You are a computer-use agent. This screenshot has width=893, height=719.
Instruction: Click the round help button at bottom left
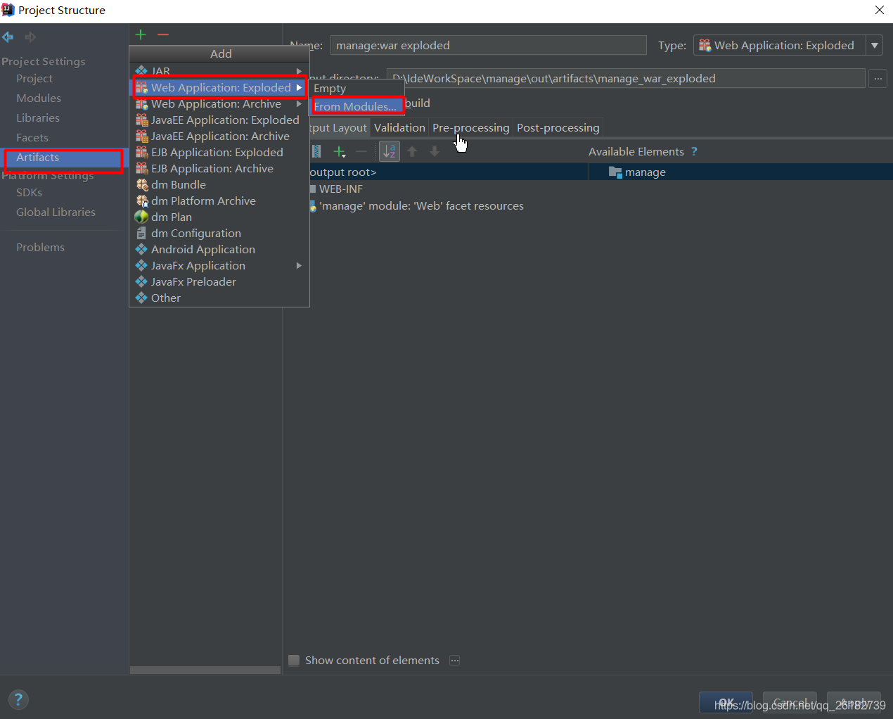[x=18, y=699]
